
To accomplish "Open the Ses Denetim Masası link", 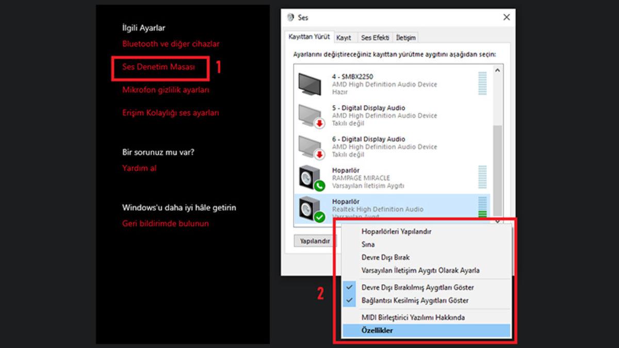I will point(158,67).
